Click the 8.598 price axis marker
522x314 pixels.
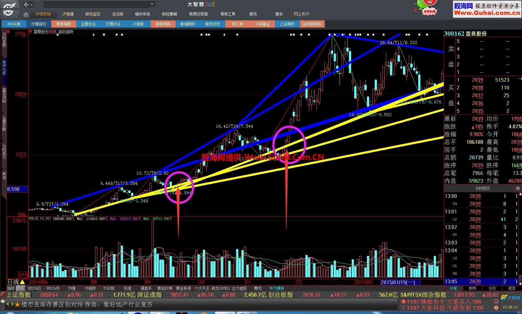click(x=17, y=189)
